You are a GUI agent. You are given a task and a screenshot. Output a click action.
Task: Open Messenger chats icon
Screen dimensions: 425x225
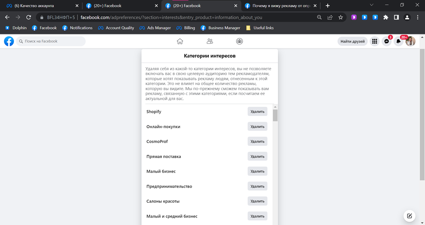point(387,41)
